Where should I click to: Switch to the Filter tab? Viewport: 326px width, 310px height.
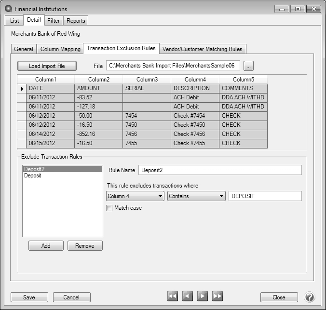coord(54,20)
